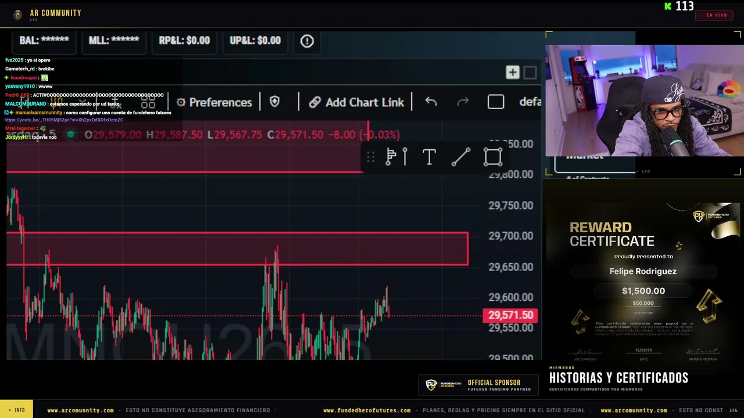Click the MLL masked value box
This screenshot has height=418, width=744.
113,41
